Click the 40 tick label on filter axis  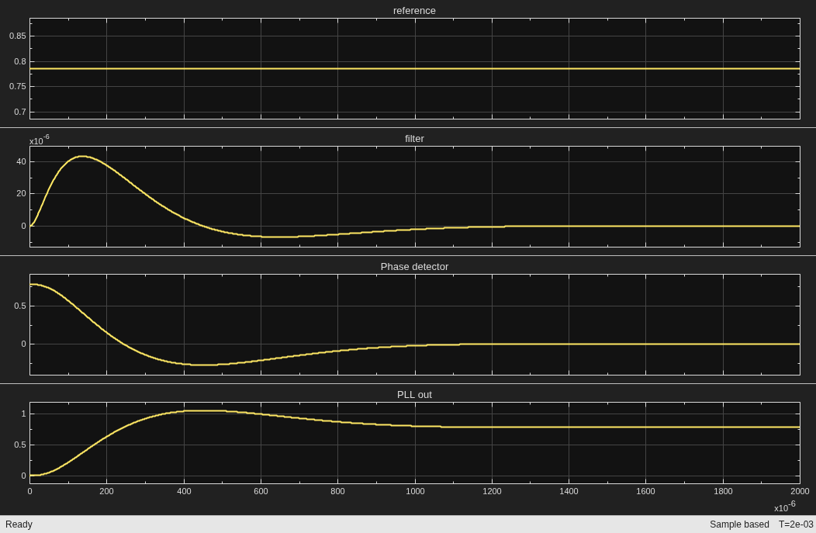(x=21, y=161)
